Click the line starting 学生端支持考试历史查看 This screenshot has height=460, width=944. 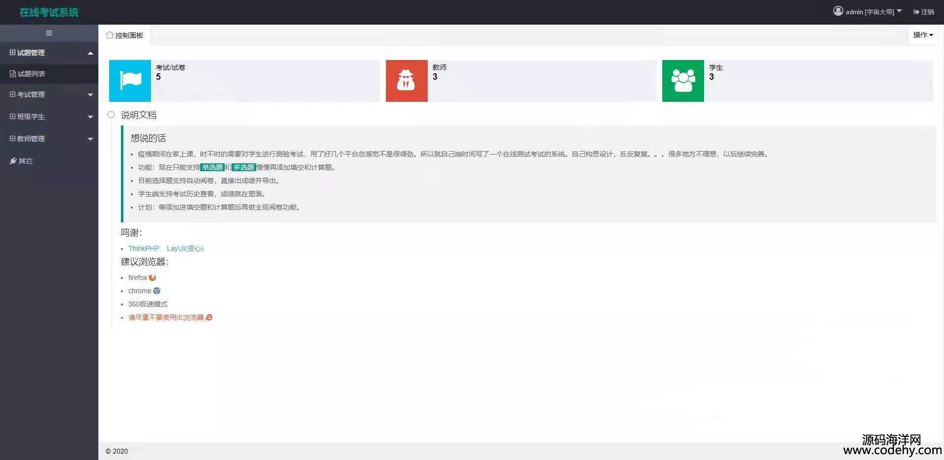[203, 194]
